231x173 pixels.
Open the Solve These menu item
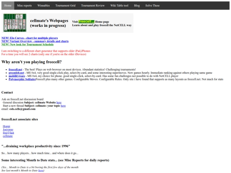pos(152,6)
